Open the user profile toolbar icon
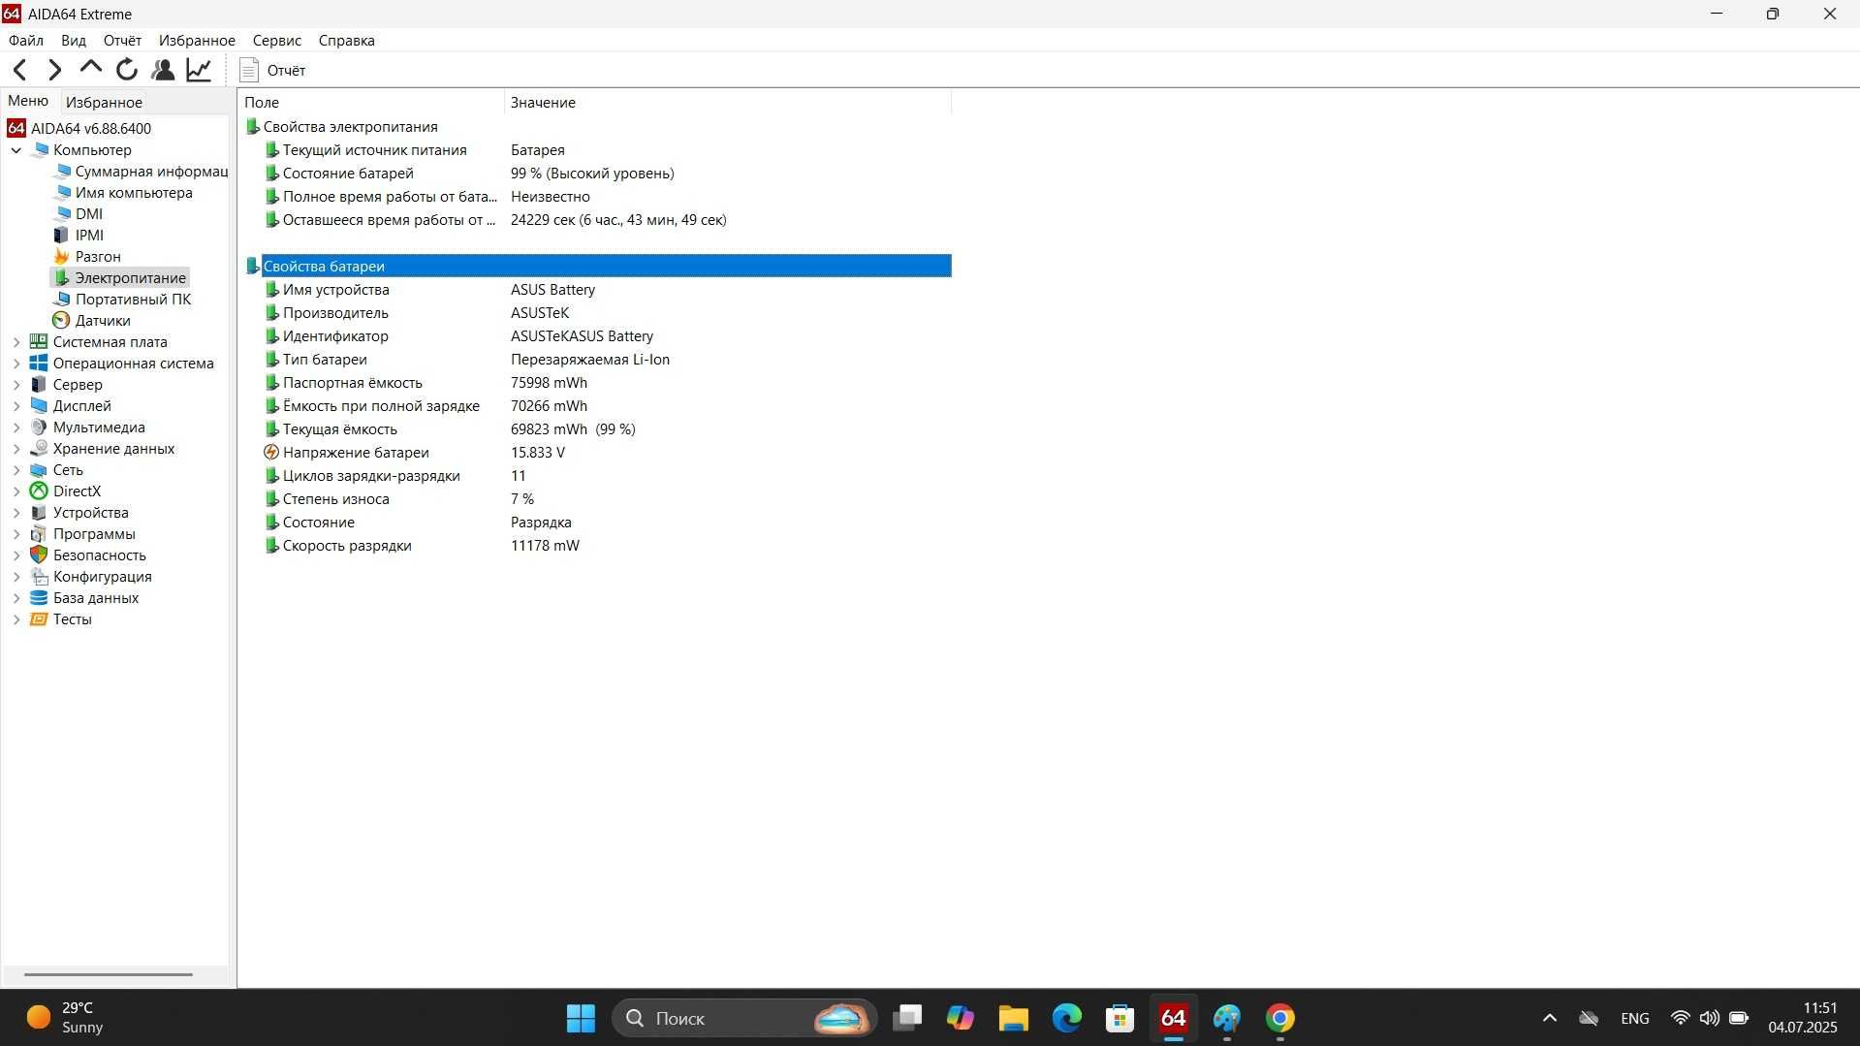The image size is (1860, 1046). tap(163, 70)
